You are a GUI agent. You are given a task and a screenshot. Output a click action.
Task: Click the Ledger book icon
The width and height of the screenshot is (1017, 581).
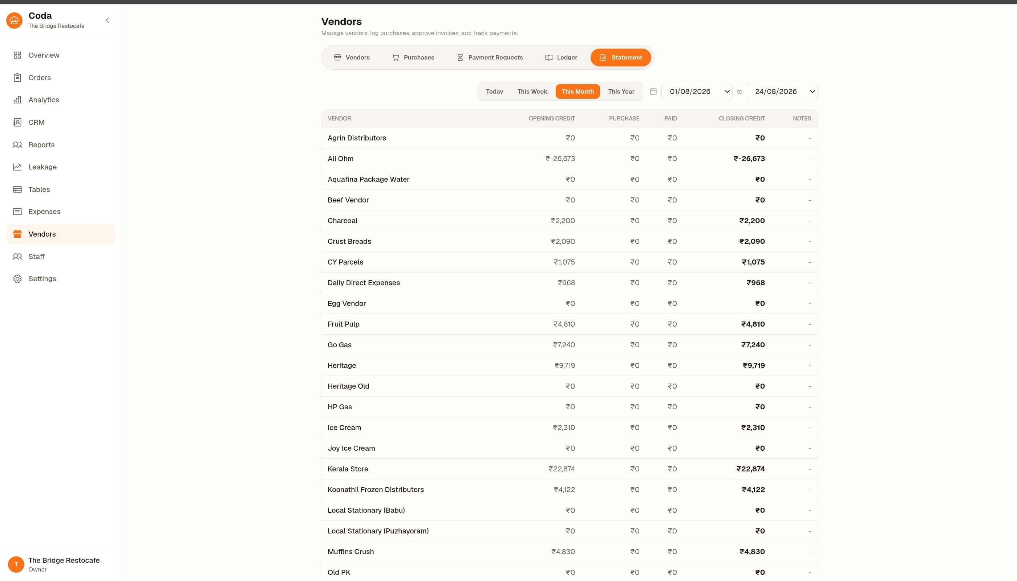(x=548, y=57)
